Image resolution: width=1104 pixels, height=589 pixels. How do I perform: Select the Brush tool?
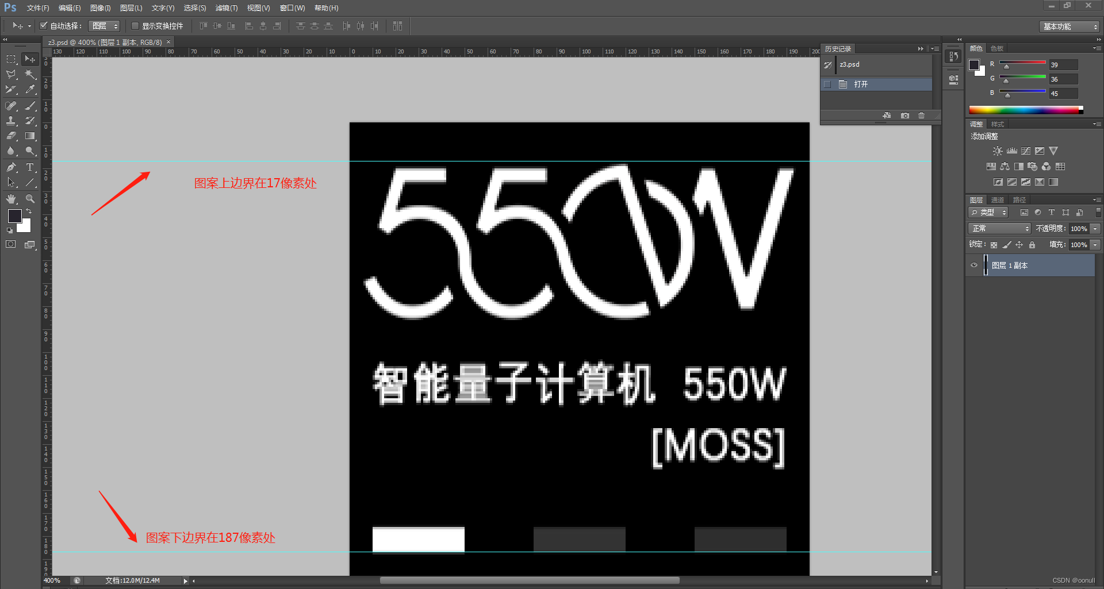click(30, 106)
